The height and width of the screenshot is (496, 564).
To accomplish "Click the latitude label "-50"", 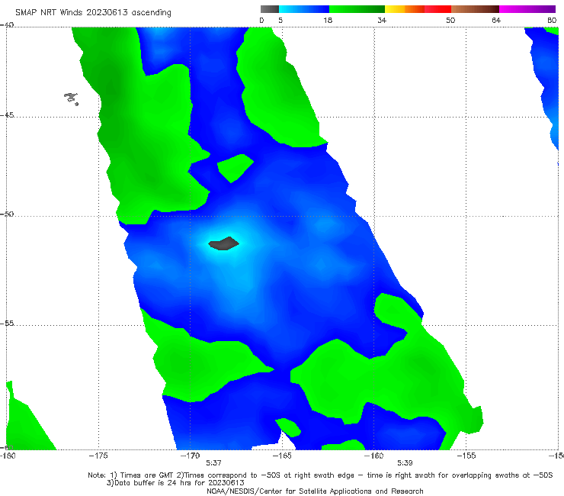I will click(x=7, y=214).
